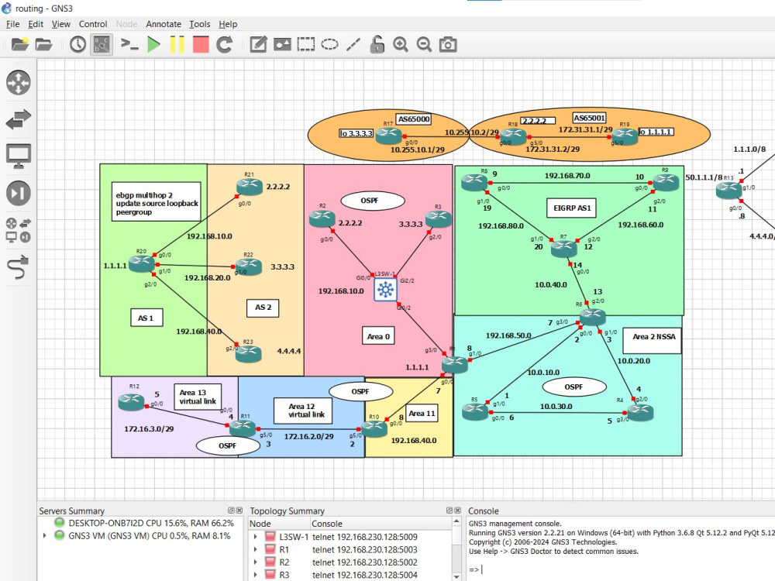Screen dimensions: 775x581
Task: Open the Annotate menu
Action: pos(164,24)
